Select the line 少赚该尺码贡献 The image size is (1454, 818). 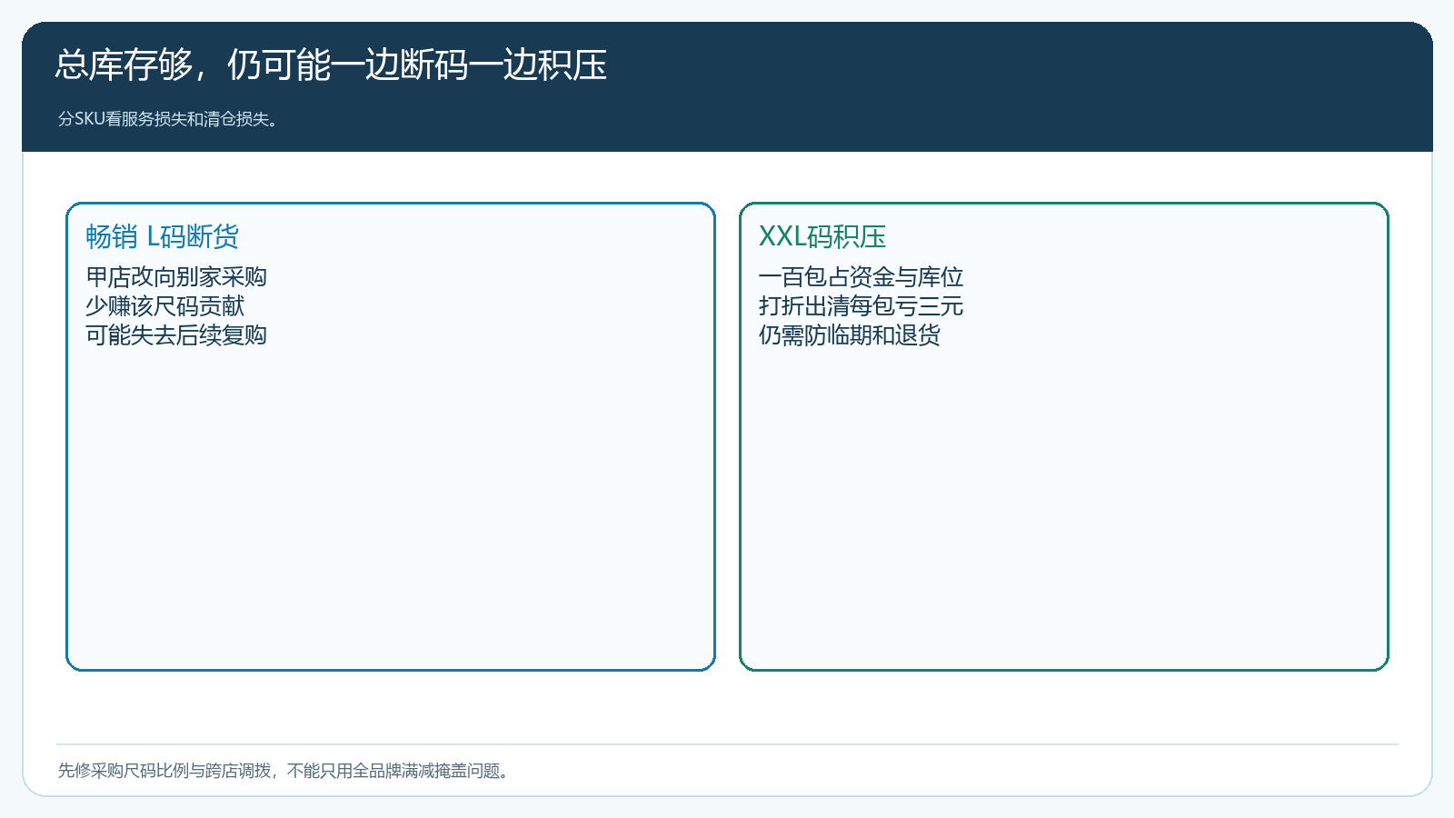(x=165, y=306)
